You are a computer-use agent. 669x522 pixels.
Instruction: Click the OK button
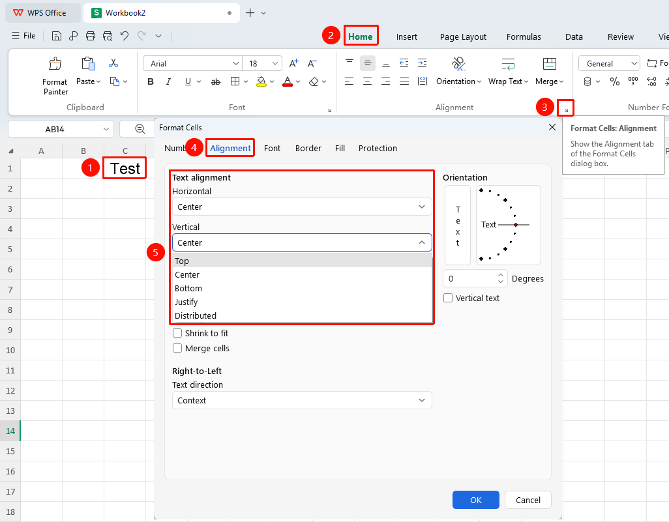coord(476,500)
